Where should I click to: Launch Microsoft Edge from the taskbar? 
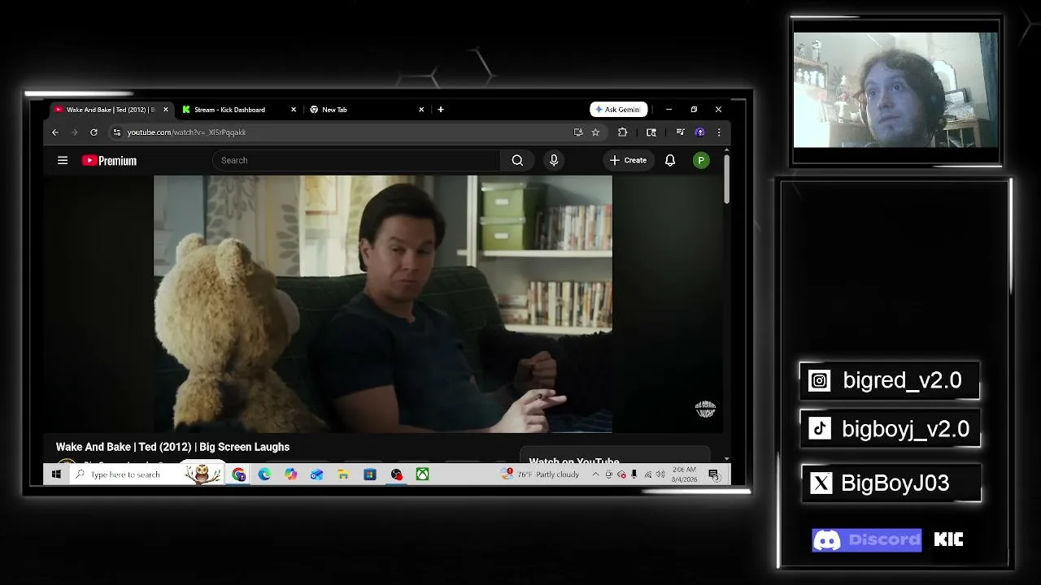coord(265,474)
